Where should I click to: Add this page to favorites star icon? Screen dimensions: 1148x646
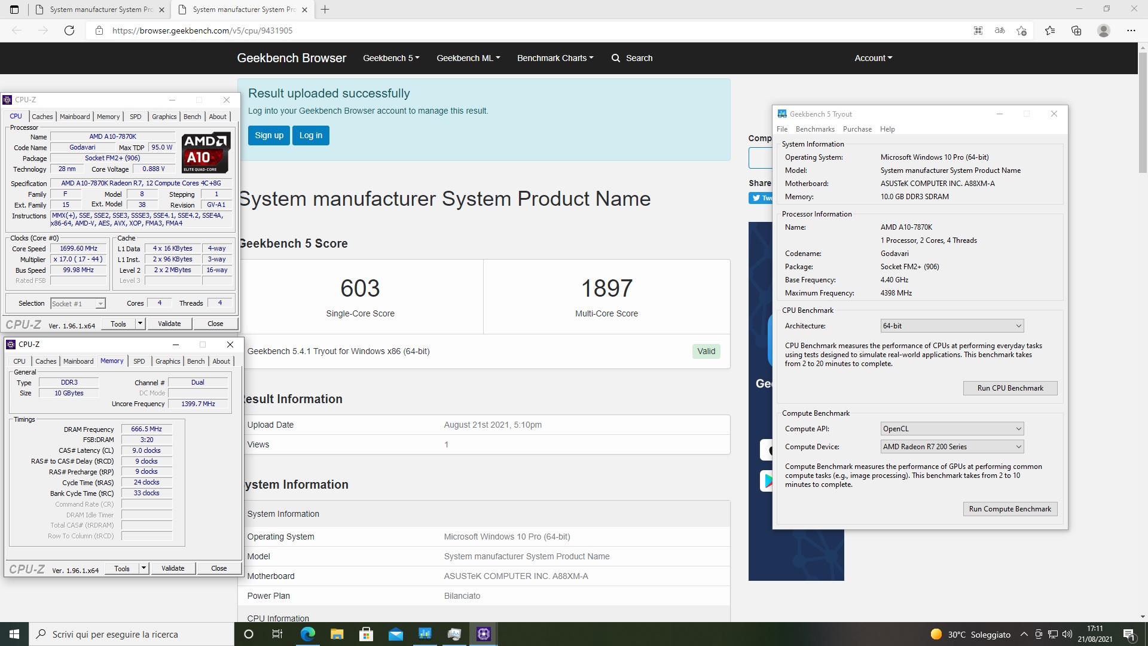tap(1021, 31)
